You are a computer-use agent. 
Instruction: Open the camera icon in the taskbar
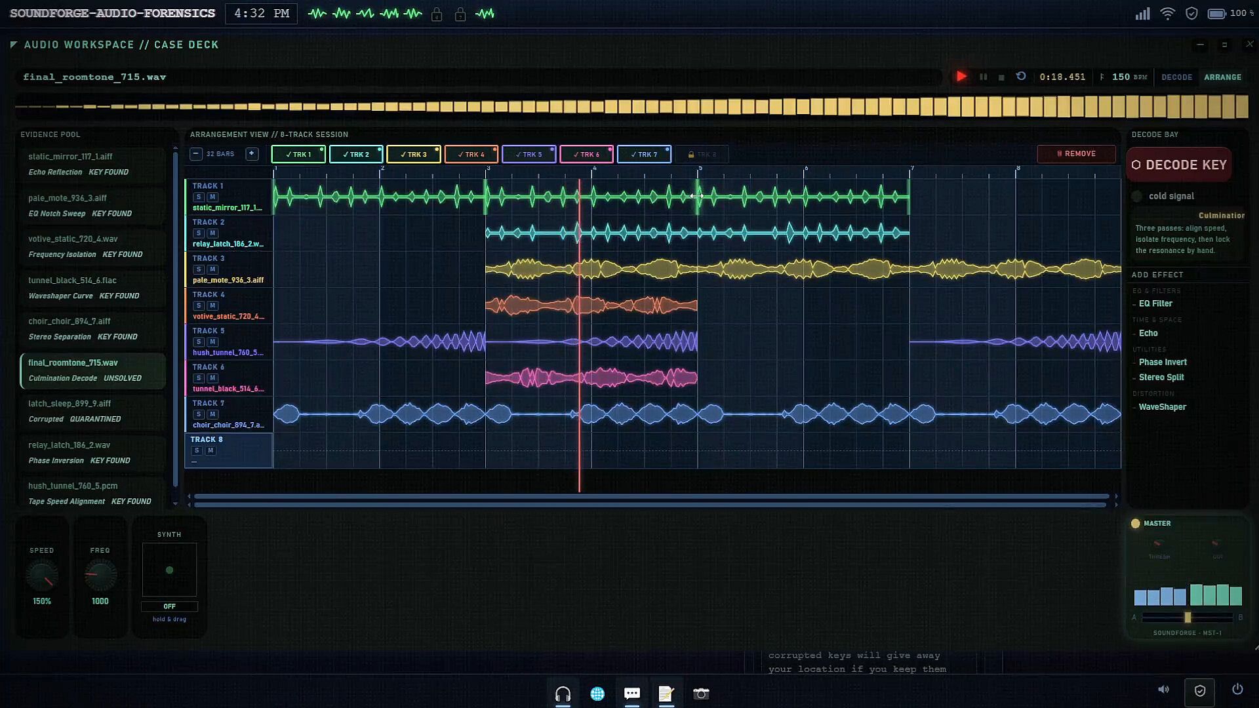point(701,694)
